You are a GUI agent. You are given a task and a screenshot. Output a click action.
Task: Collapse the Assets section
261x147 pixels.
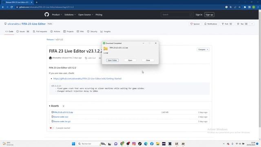click(x=54, y=106)
